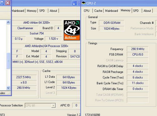Open the Mainboard tab in the right window
Image resolution: width=157 pixels, height=116 pixels.
point(111,11)
